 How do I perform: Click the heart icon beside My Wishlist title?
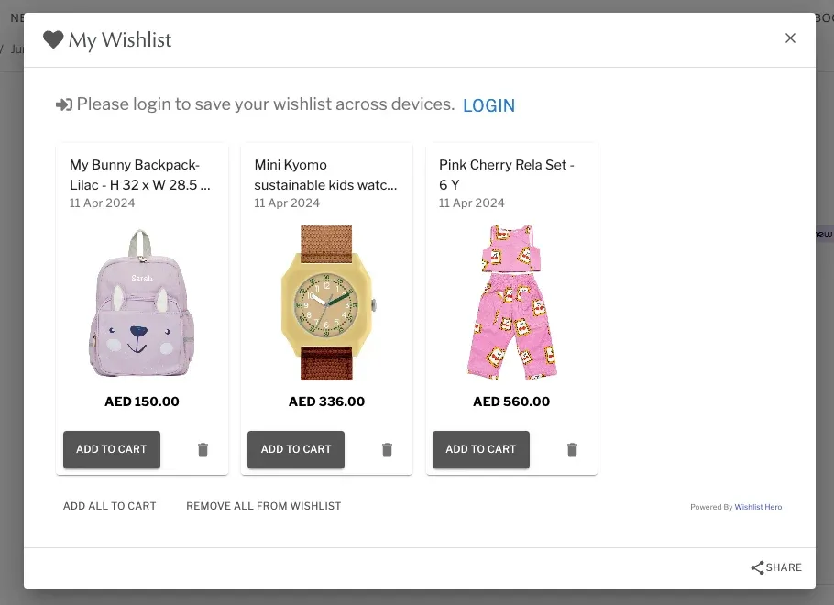pos(54,38)
